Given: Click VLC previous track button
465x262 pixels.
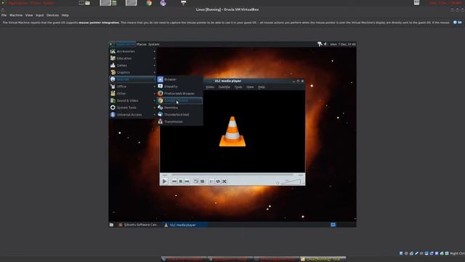Looking at the screenshot, I should (x=174, y=181).
